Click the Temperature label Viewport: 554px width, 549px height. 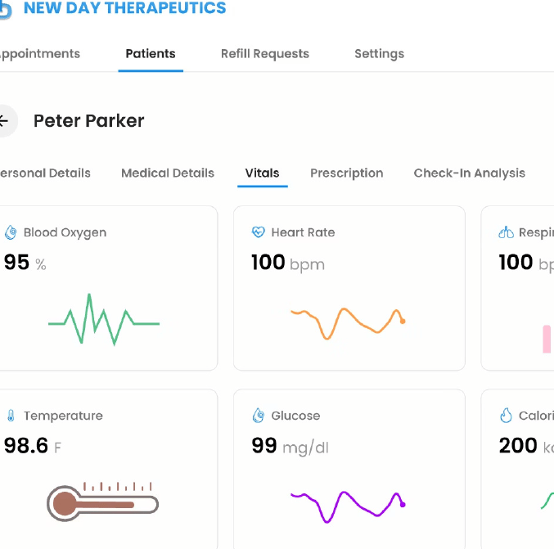[x=63, y=416]
